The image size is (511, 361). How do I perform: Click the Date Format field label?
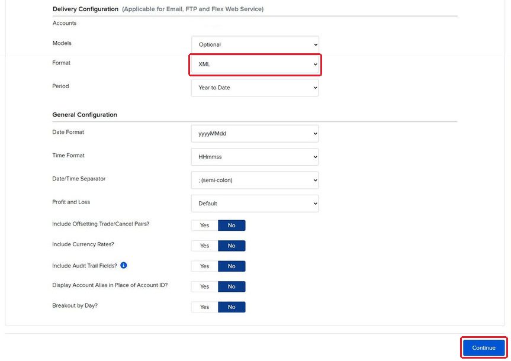pyautogui.click(x=68, y=132)
